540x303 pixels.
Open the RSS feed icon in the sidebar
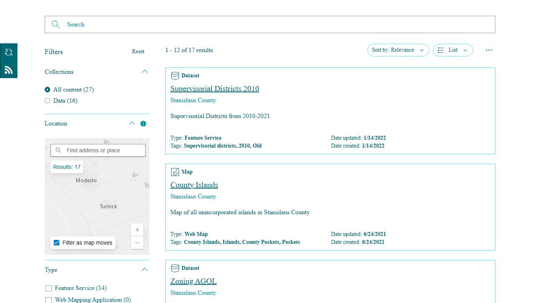[8, 70]
